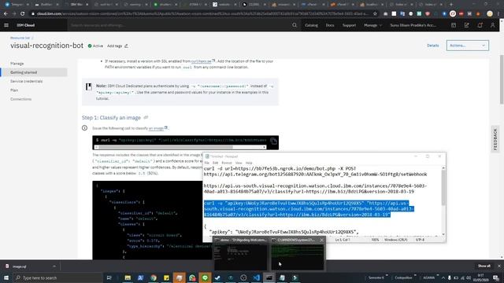Copy the curl command with the clipboard icon
The height and width of the screenshot is (283, 504).
[273, 141]
